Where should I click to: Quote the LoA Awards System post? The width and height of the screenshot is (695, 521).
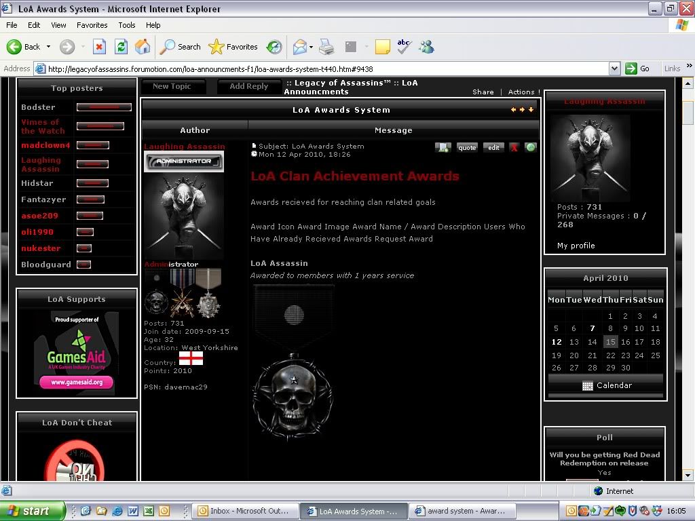tap(467, 147)
